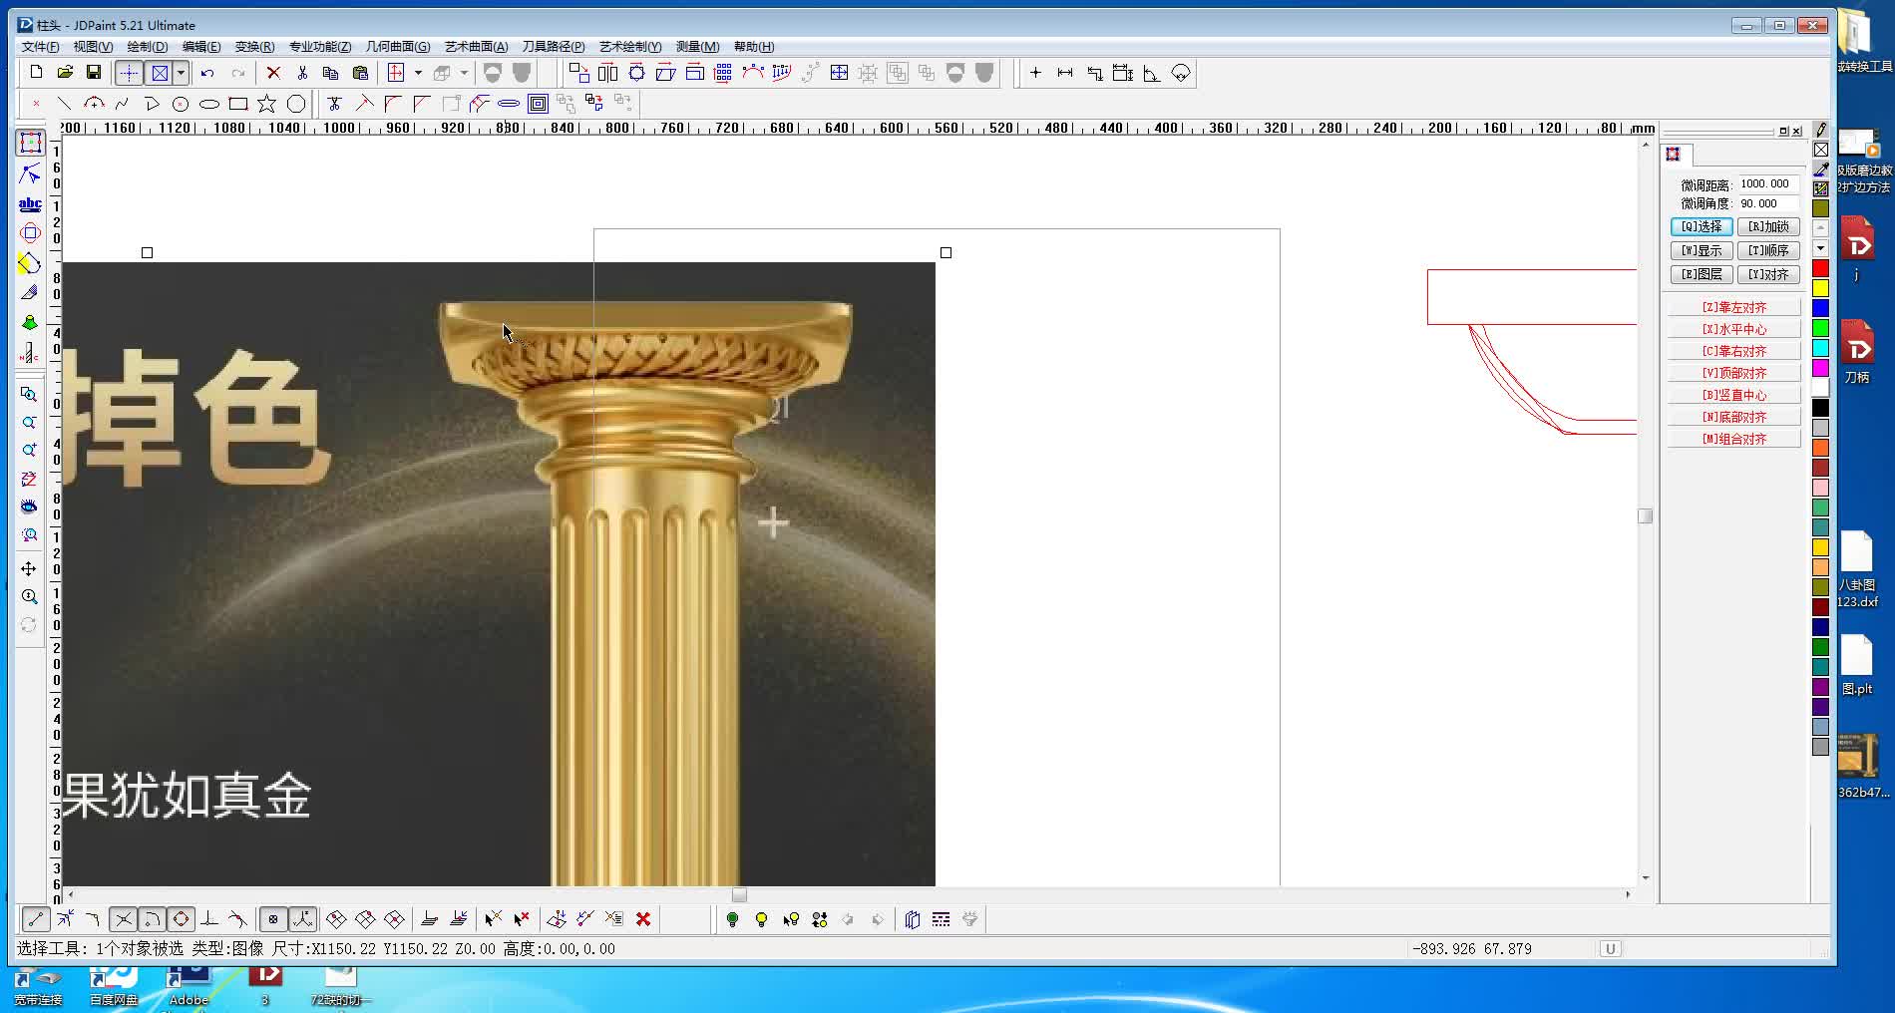Open the 视图(V) menu
Screen dimensions: 1895x1013
[93, 47]
